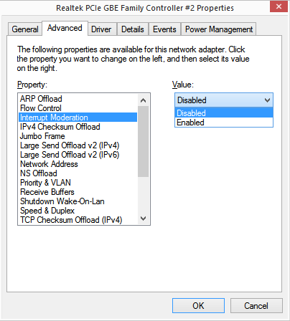Click the Cancel button
Image resolution: width=290 pixels, height=321 pixels.
coord(256,305)
